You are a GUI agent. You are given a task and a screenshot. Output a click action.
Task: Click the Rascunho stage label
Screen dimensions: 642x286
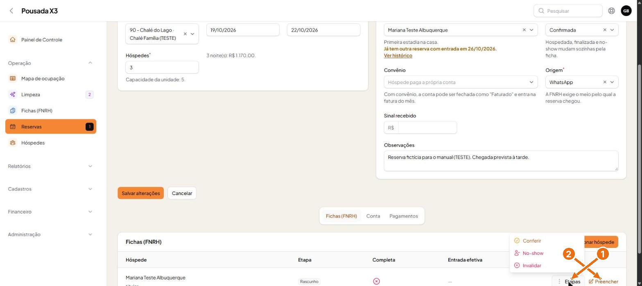309,281
